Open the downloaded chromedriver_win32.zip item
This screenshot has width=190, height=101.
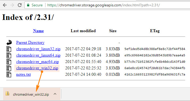(31, 94)
